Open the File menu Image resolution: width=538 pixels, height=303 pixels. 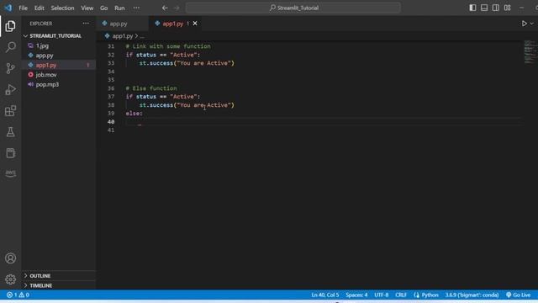[x=24, y=8]
